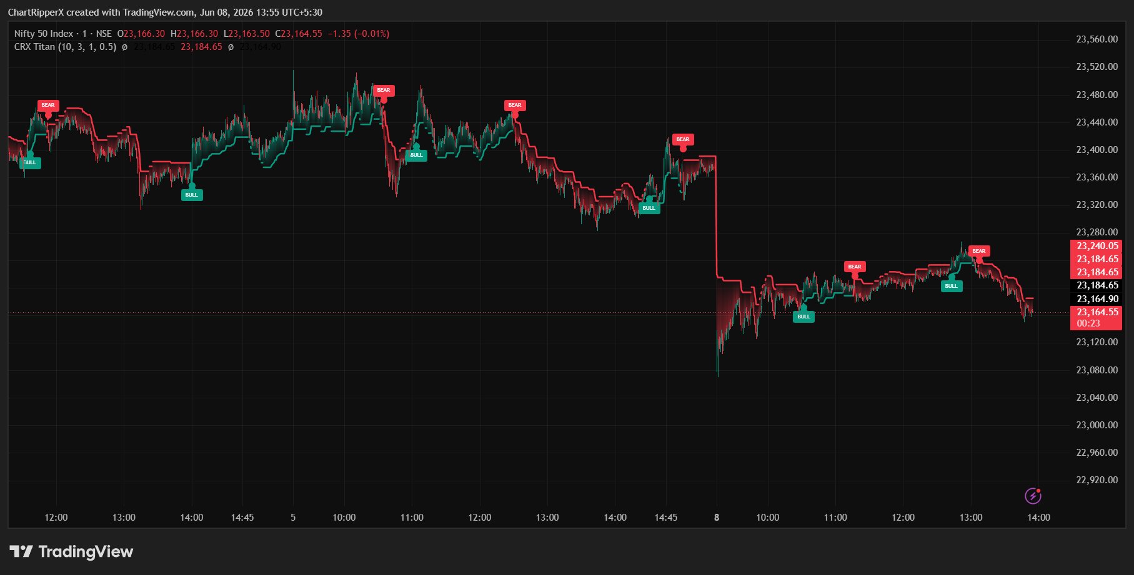The image size is (1134, 575).
Task: Click the CRX Titan indicator legend
Action: (65, 47)
